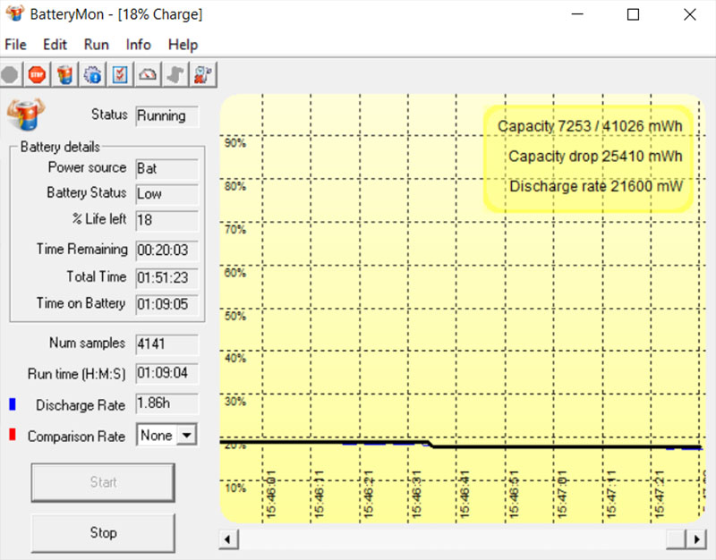Click the greyed-out start monitoring octagon icon
The image size is (716, 560).
point(10,74)
